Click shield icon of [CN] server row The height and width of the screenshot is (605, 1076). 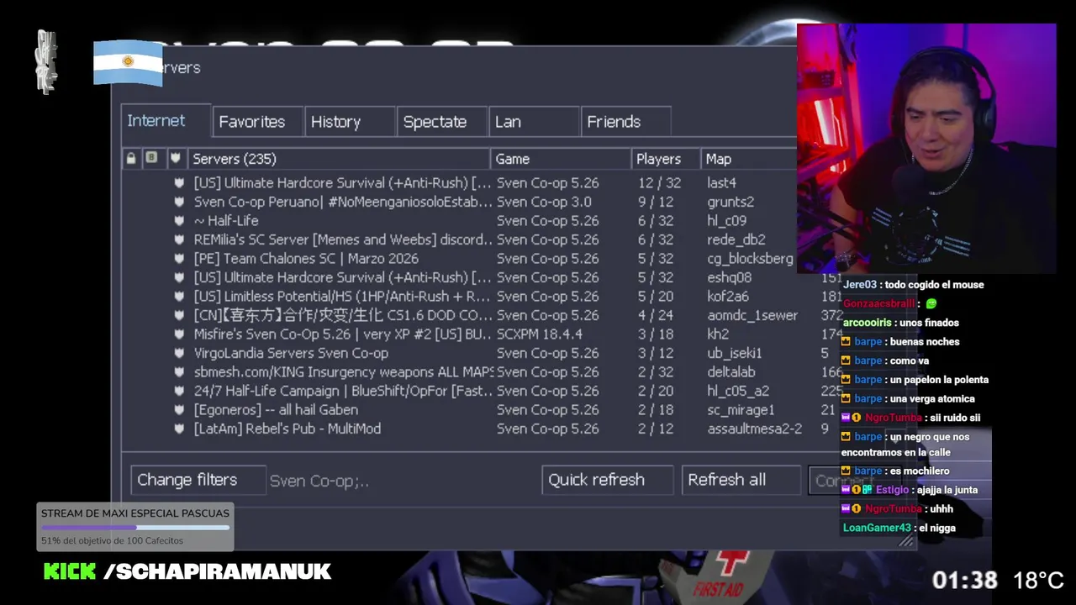[178, 315]
